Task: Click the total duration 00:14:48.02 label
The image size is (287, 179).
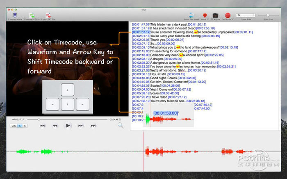Action: [x=116, y=119]
